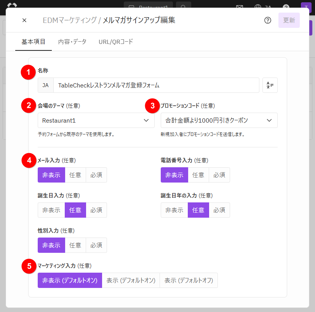
Task: Select the JA language prefix on 名称 field
Action: [46, 85]
